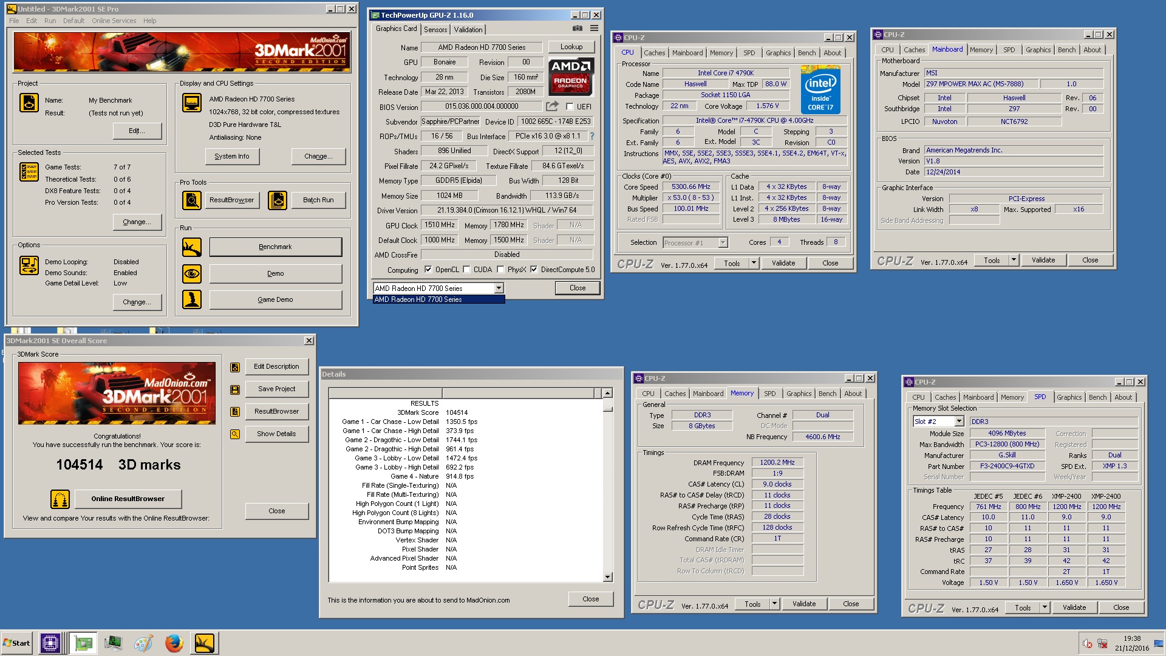Toggle the PhysX checkbox
Viewport: 1166px width, 656px height.
[x=500, y=270]
